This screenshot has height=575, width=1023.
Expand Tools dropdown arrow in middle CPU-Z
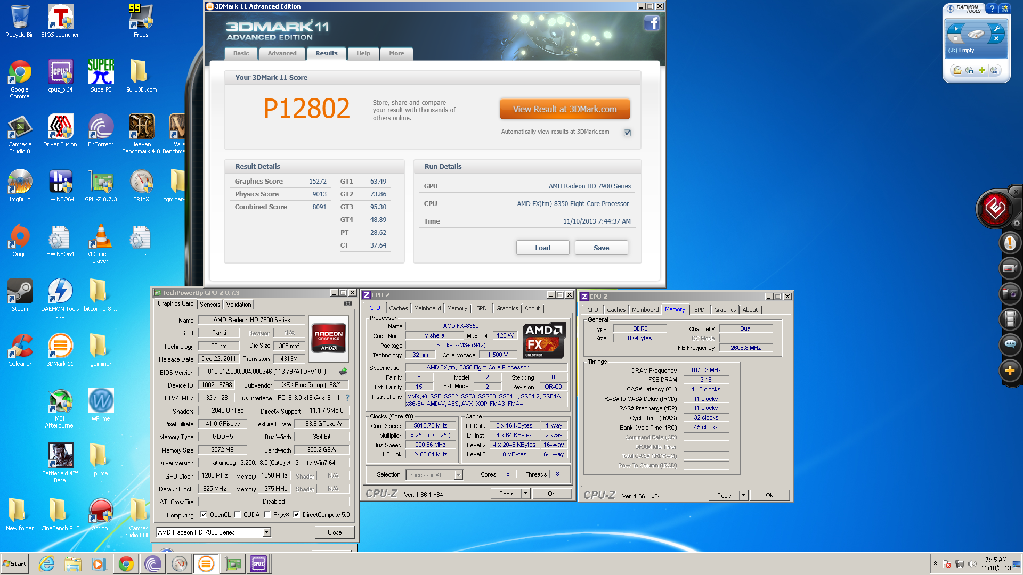pyautogui.click(x=525, y=494)
